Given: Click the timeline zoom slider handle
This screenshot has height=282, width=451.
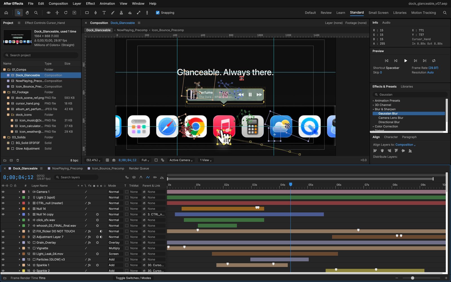Looking at the screenshot, I should pyautogui.click(x=412, y=278).
